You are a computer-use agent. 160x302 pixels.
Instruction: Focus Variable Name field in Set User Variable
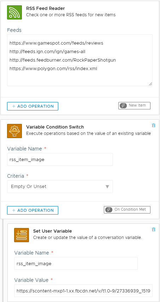click(76, 263)
